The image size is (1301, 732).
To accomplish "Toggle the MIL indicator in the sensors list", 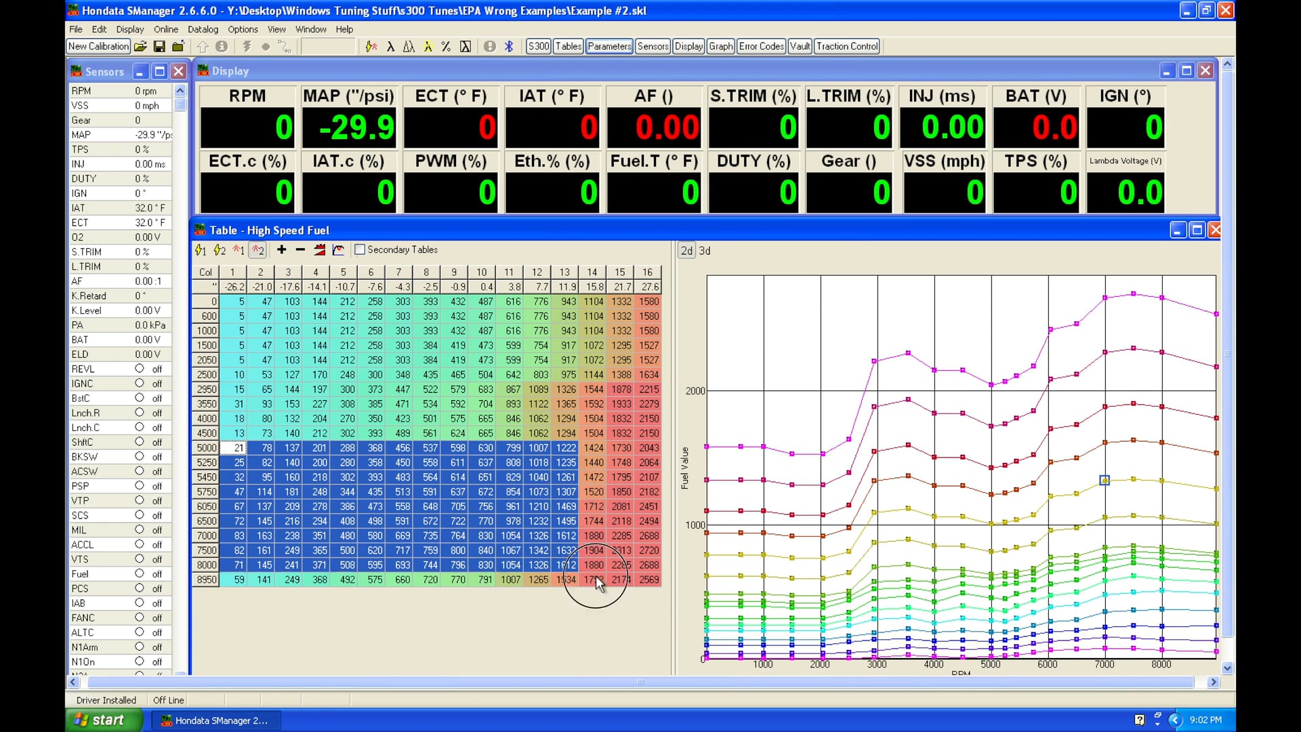I will tap(140, 529).
